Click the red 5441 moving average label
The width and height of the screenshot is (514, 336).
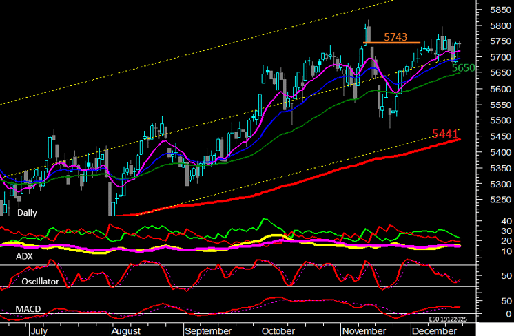[446, 133]
